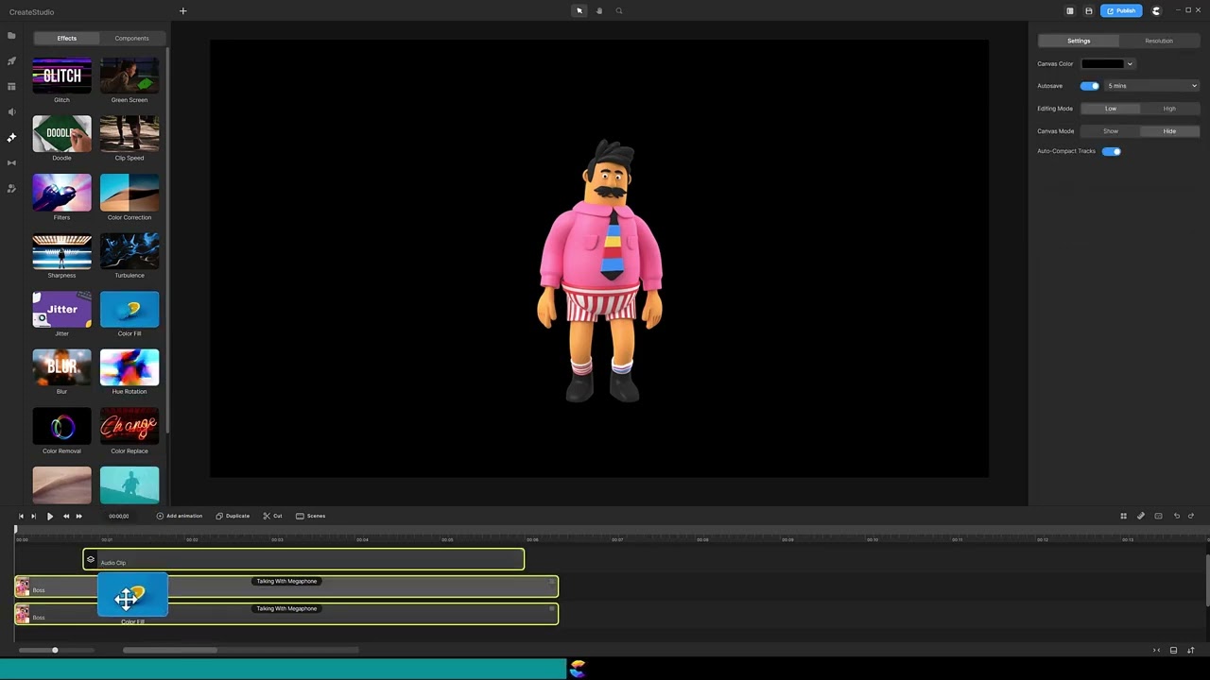Select the Doodle effect thumbnail
Image resolution: width=1210 pixels, height=680 pixels.
click(x=61, y=133)
